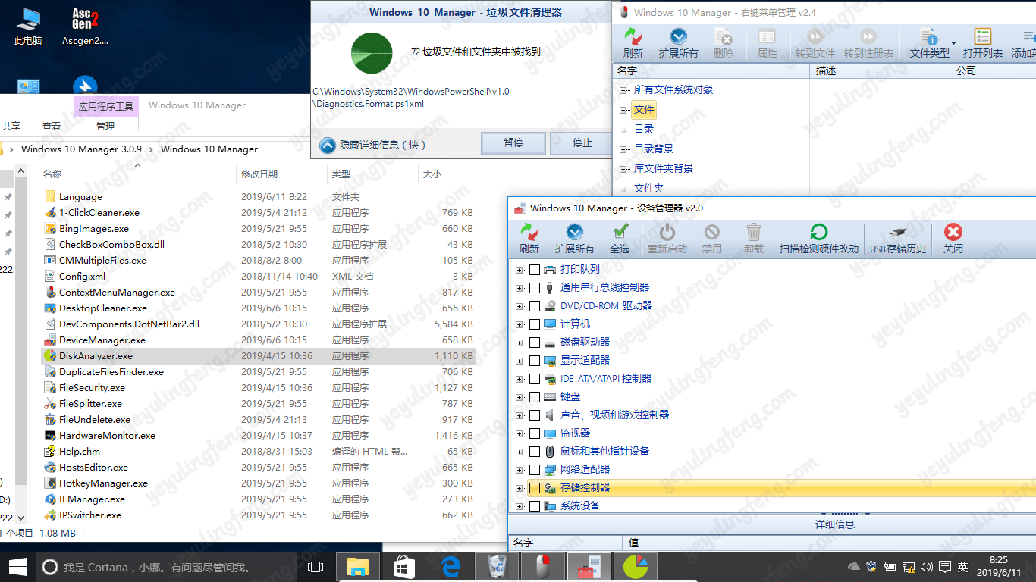Sort files by the 大小 column

(x=432, y=174)
